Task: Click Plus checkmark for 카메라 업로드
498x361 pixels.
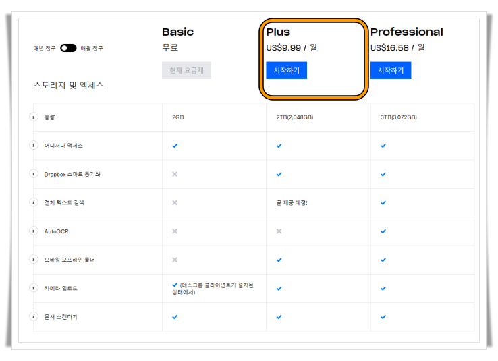Action: coord(279,289)
